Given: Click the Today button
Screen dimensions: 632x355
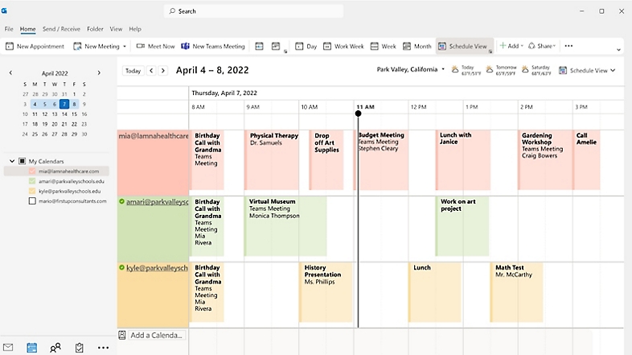Looking at the screenshot, I should 133,71.
